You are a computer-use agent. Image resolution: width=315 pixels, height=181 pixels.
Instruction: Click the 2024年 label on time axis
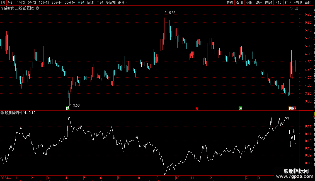pyautogui.click(x=6, y=178)
